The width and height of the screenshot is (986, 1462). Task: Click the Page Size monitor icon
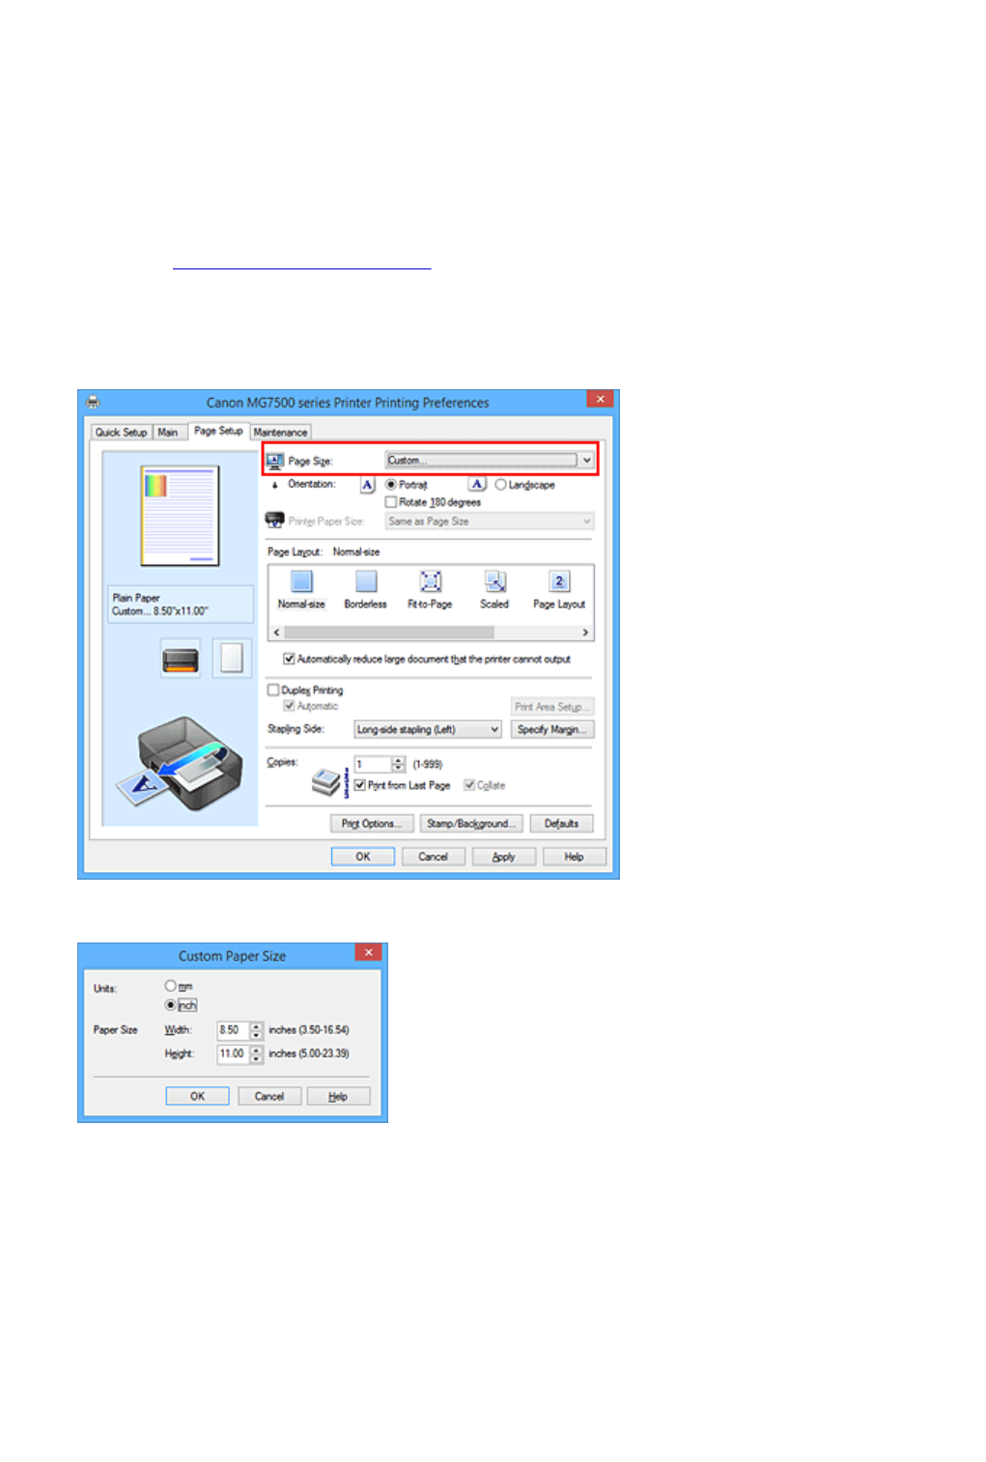pos(275,461)
